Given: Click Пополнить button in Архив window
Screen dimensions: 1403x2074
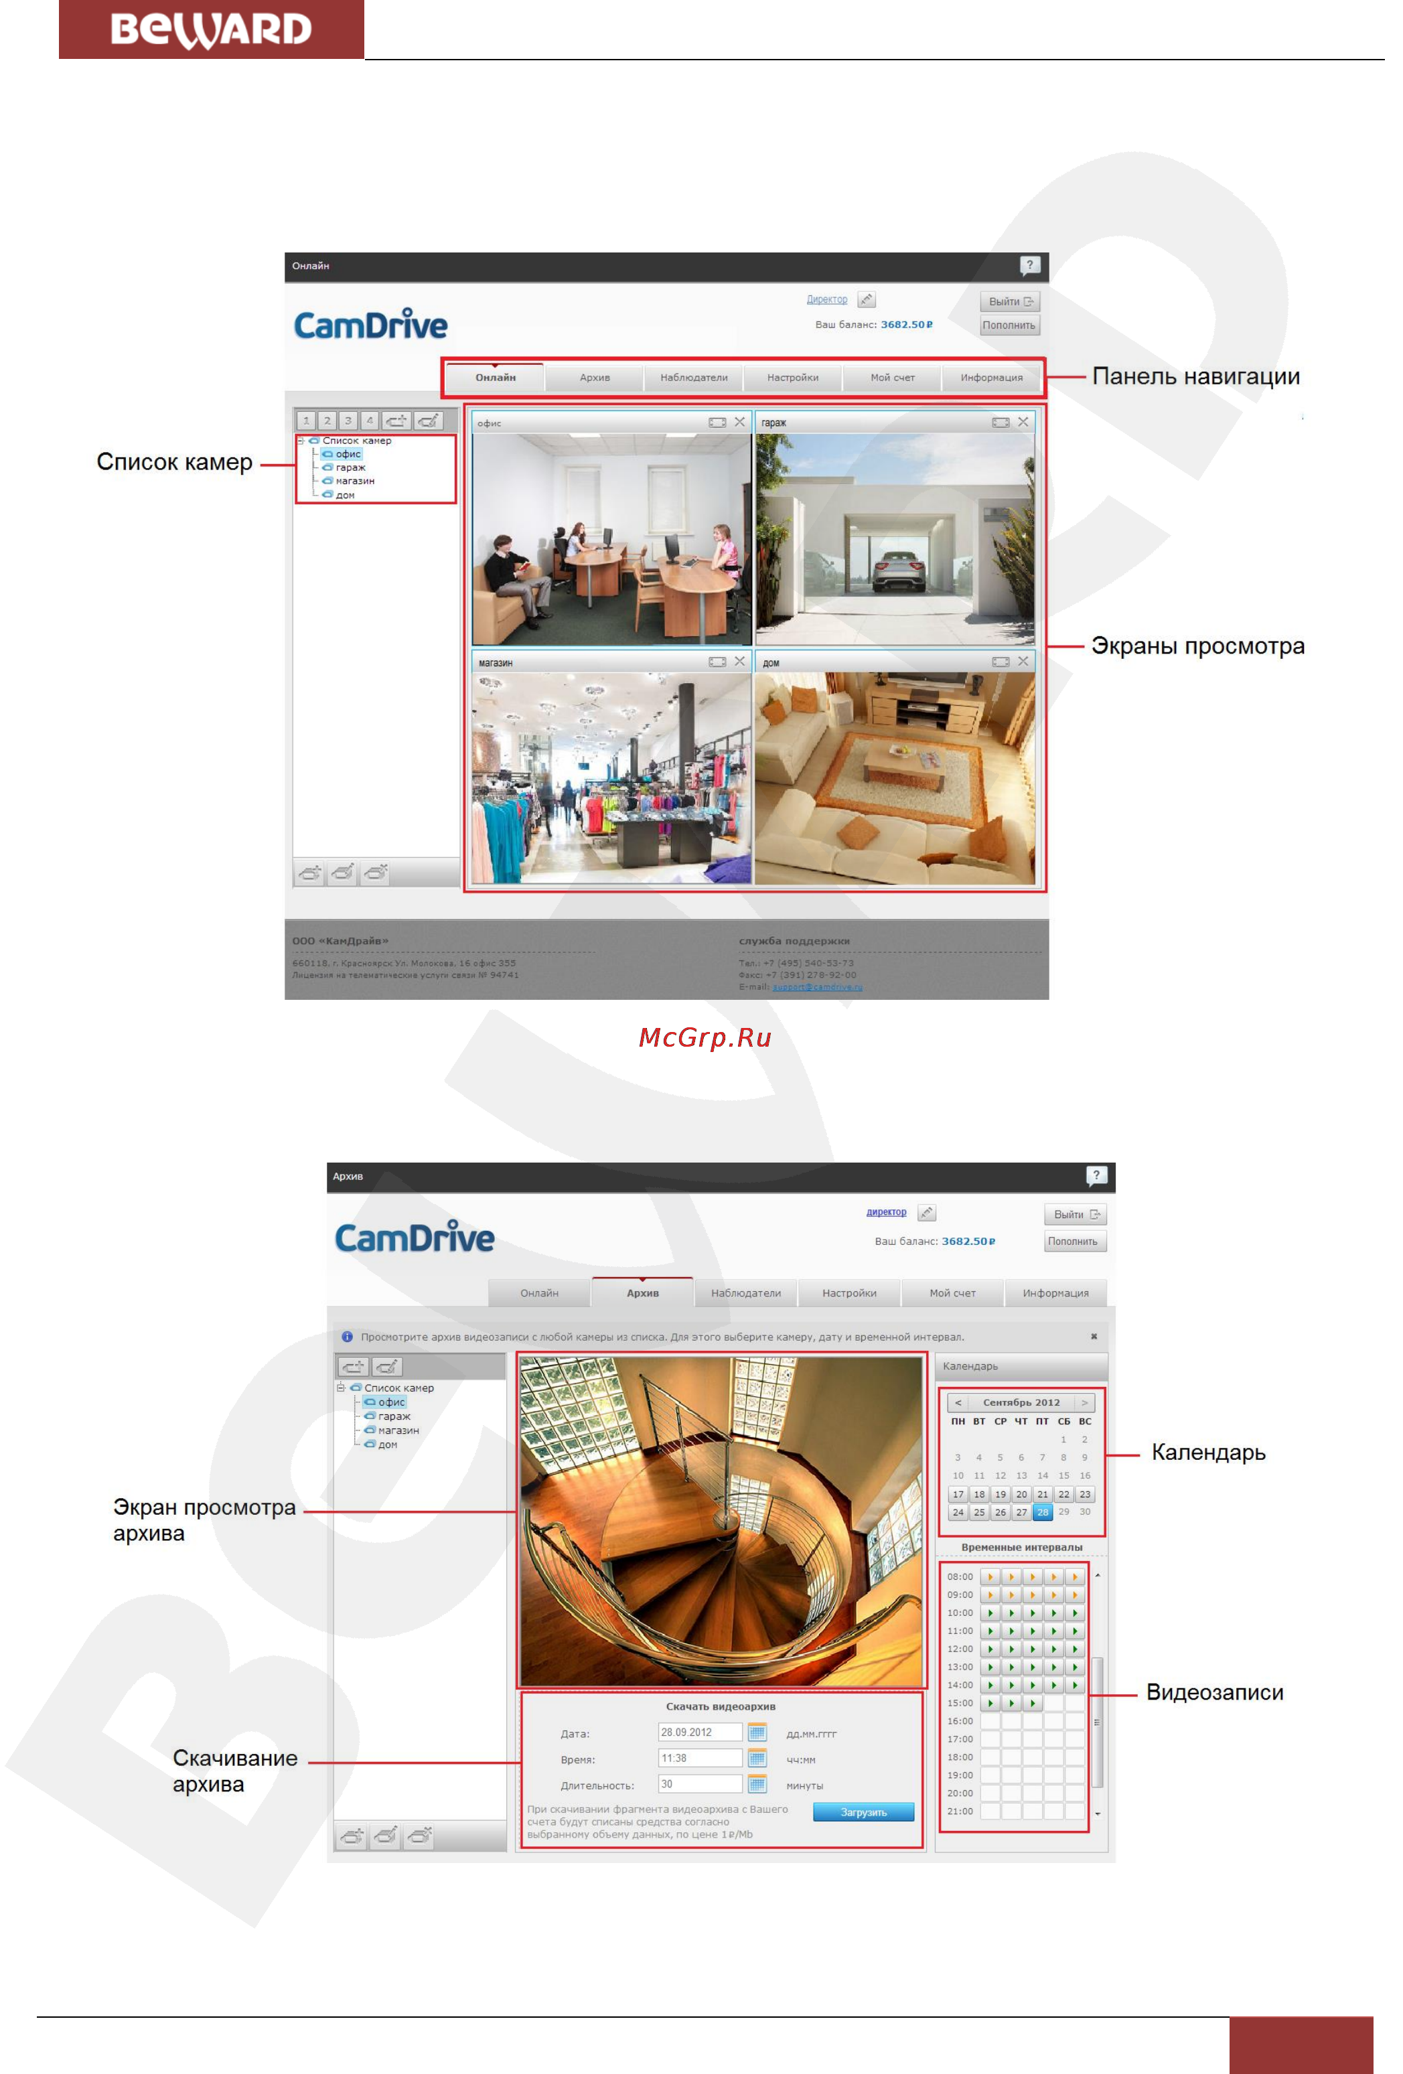Looking at the screenshot, I should click(x=1076, y=1242).
